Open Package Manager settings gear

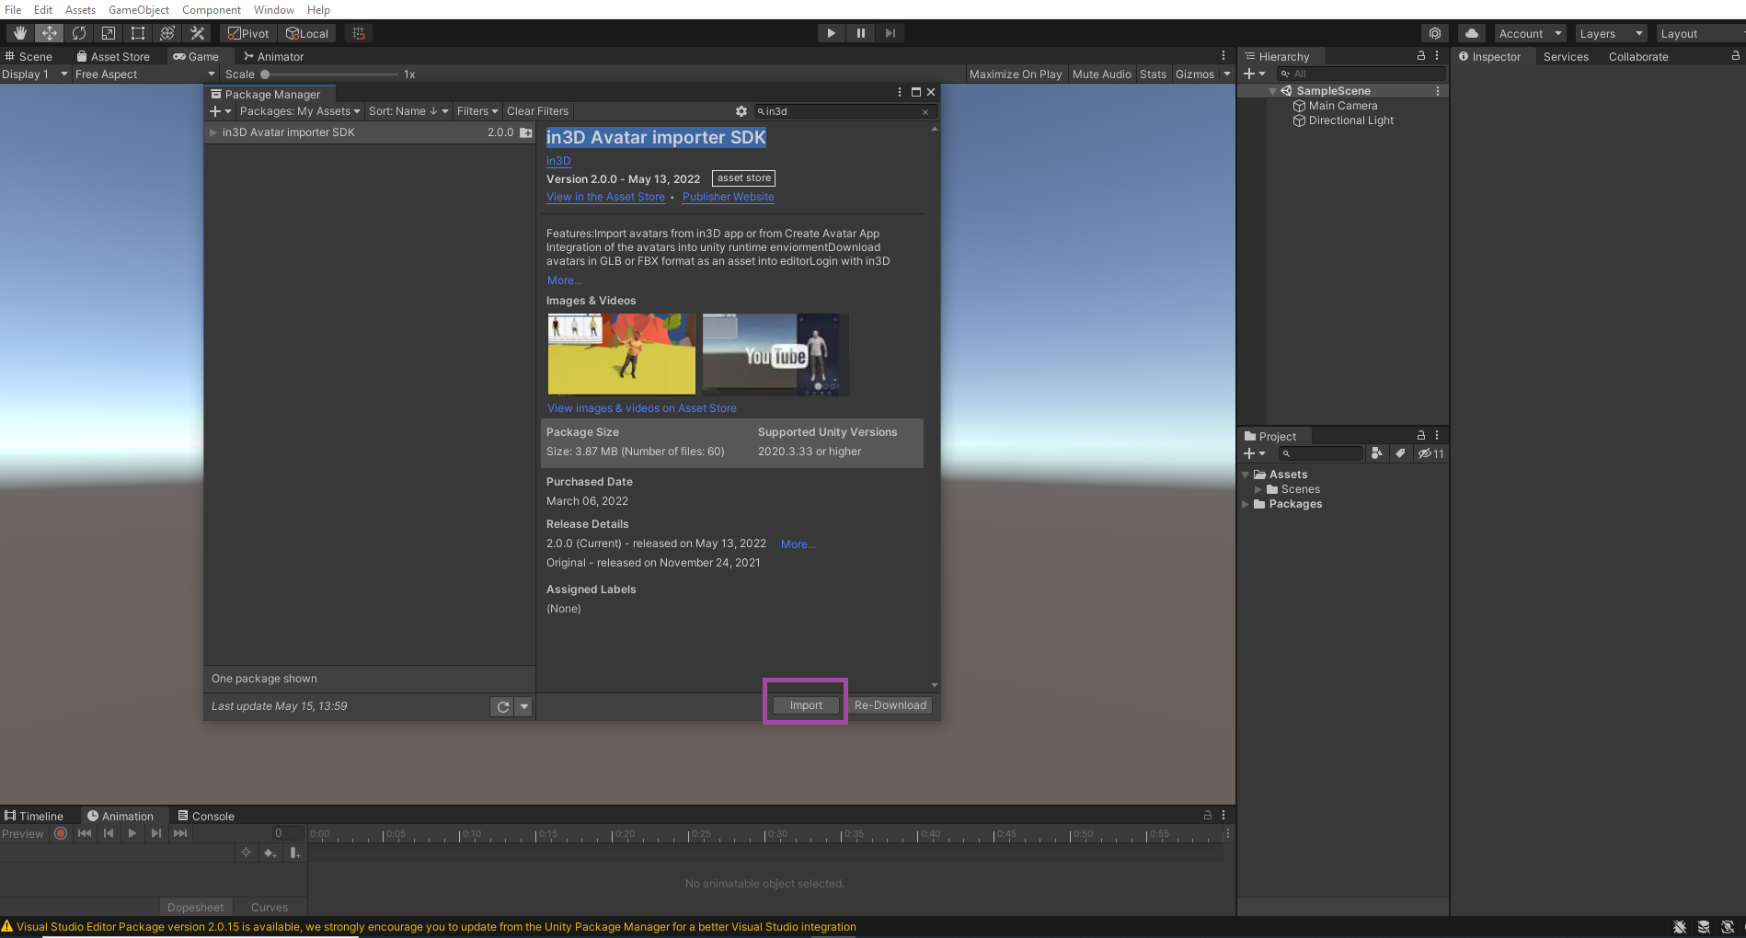pos(741,111)
